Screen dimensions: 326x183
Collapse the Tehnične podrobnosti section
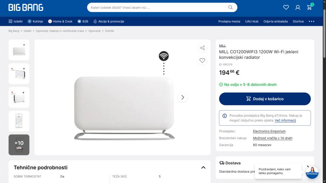[203, 167]
